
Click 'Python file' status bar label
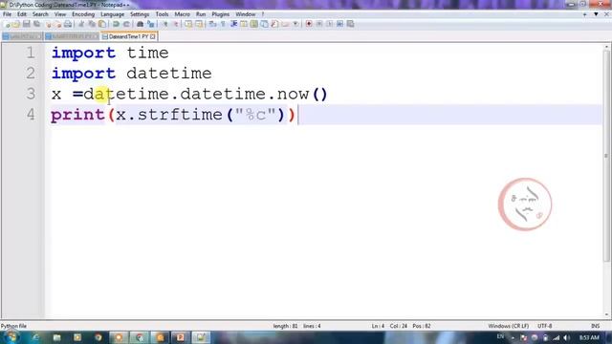point(13,326)
